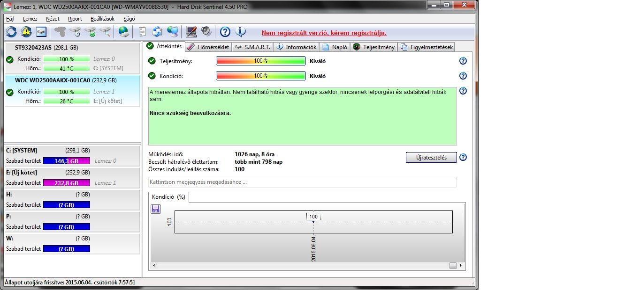Click the question mark help toolbar icon
Screen dimensions: 640x290
pyautogui.click(x=225, y=32)
